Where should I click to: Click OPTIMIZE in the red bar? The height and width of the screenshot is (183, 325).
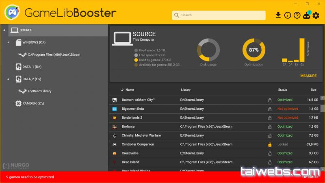310,177
